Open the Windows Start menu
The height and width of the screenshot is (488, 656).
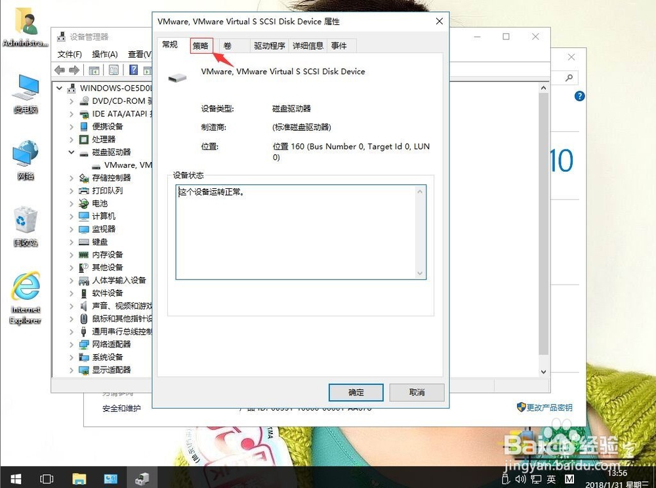pos(16,478)
